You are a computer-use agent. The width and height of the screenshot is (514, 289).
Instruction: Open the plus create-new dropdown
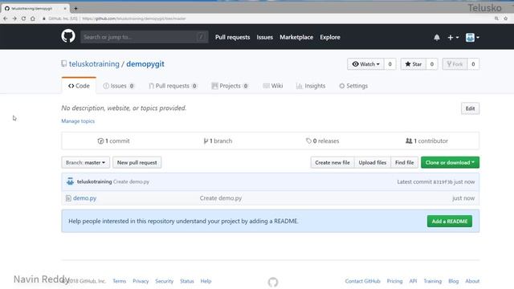pyautogui.click(x=453, y=38)
